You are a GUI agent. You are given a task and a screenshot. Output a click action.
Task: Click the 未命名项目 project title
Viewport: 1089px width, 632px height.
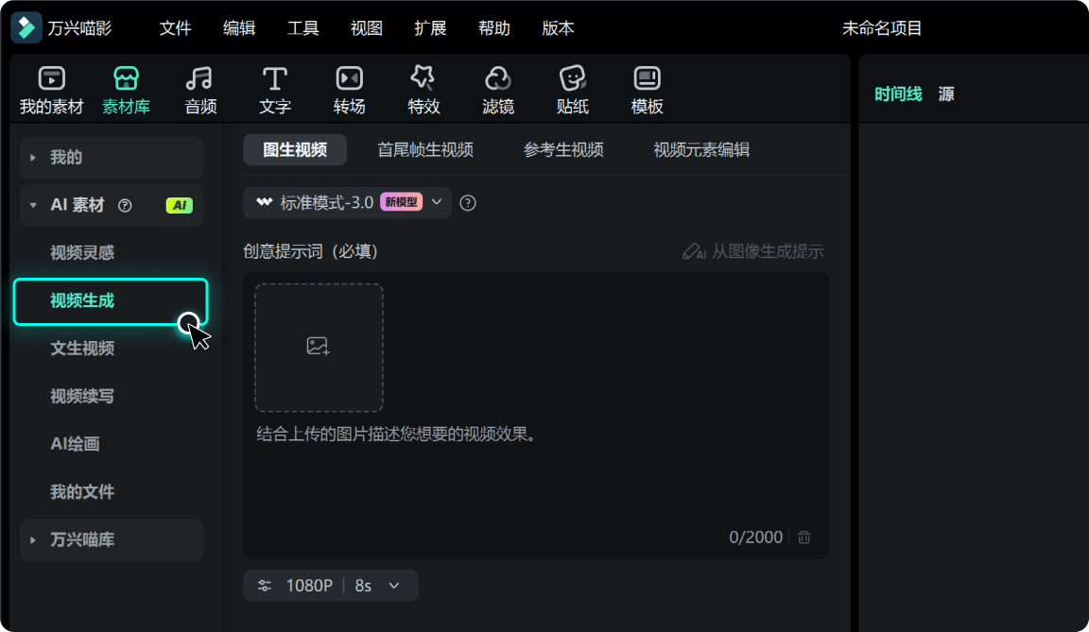click(x=882, y=27)
